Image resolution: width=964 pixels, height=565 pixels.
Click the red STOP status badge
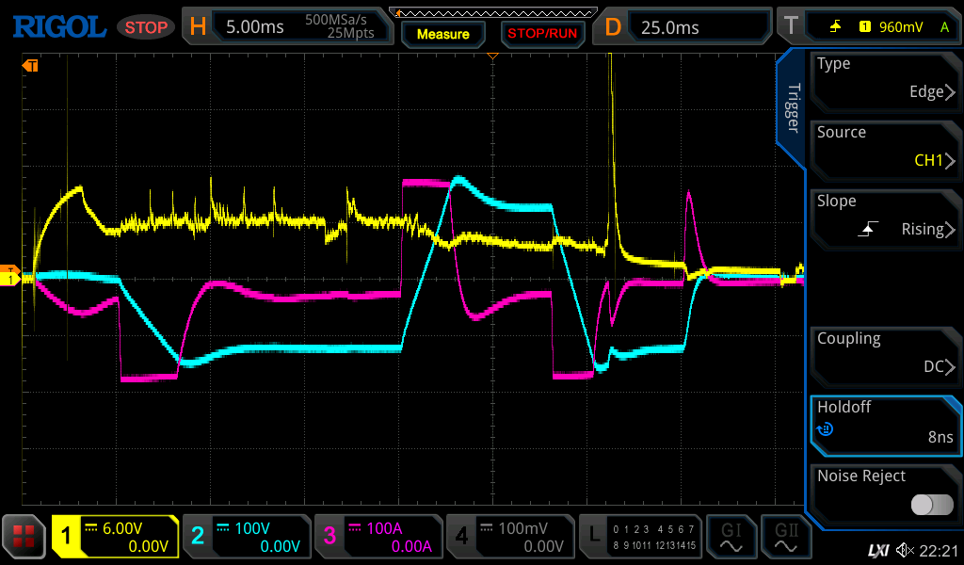pos(146,27)
